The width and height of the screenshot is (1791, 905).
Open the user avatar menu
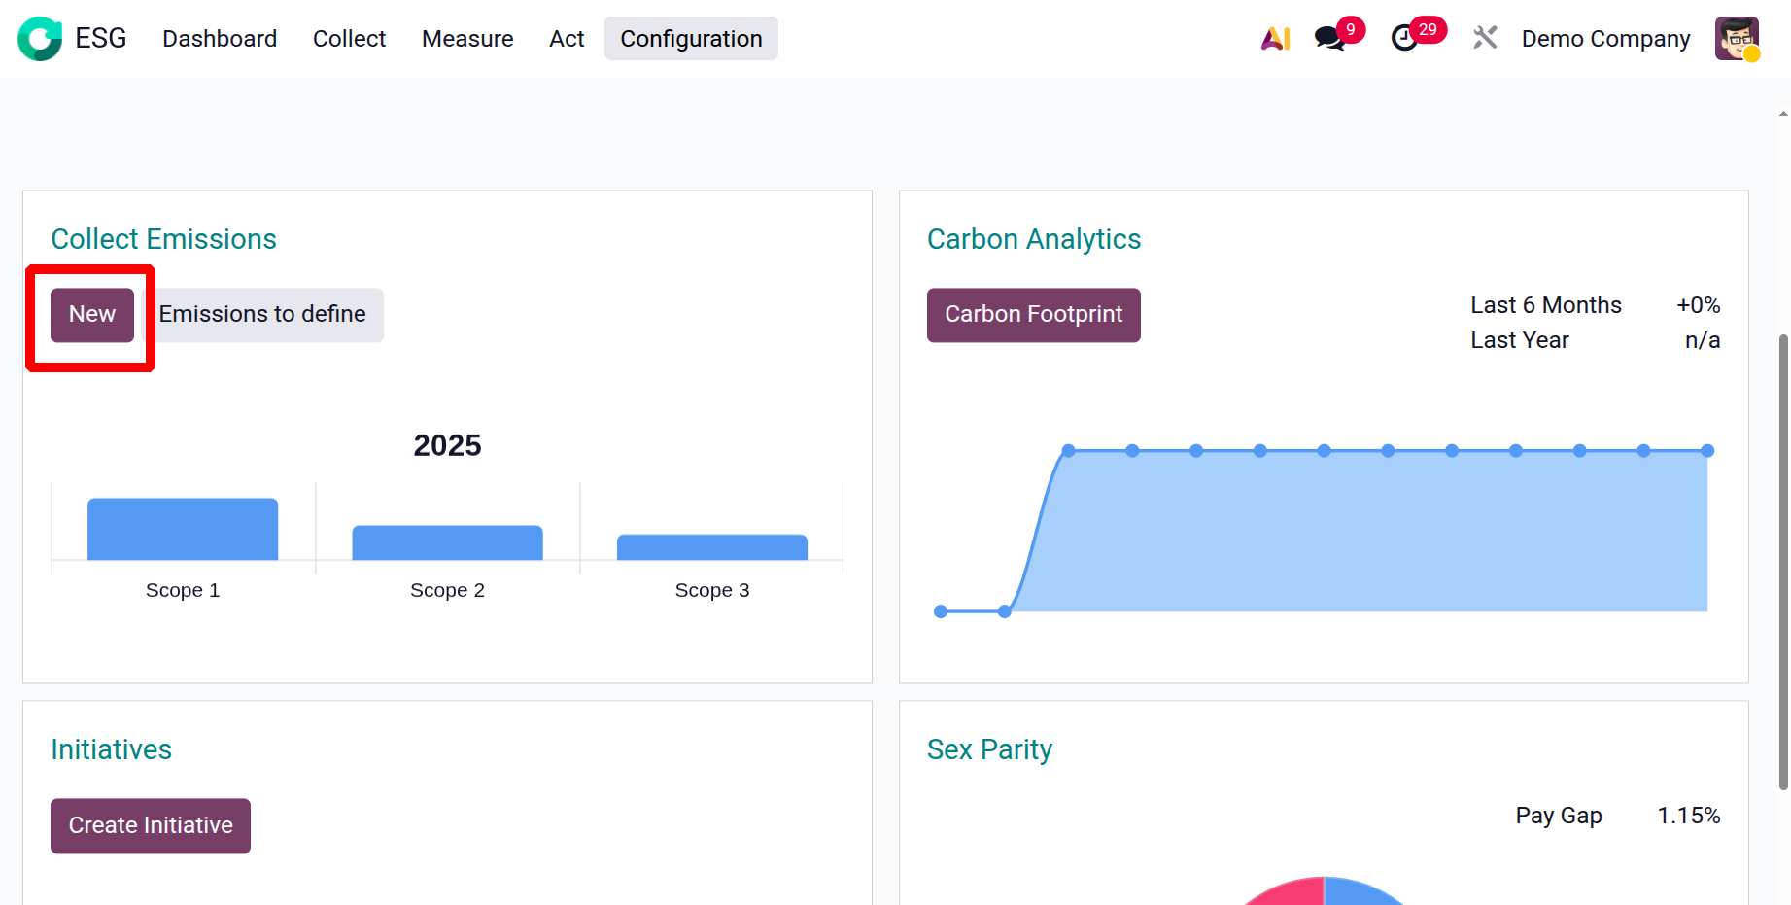pyautogui.click(x=1737, y=39)
